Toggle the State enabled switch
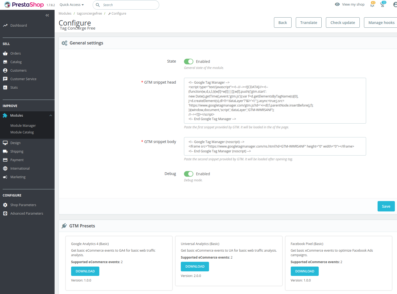 pos(189,62)
